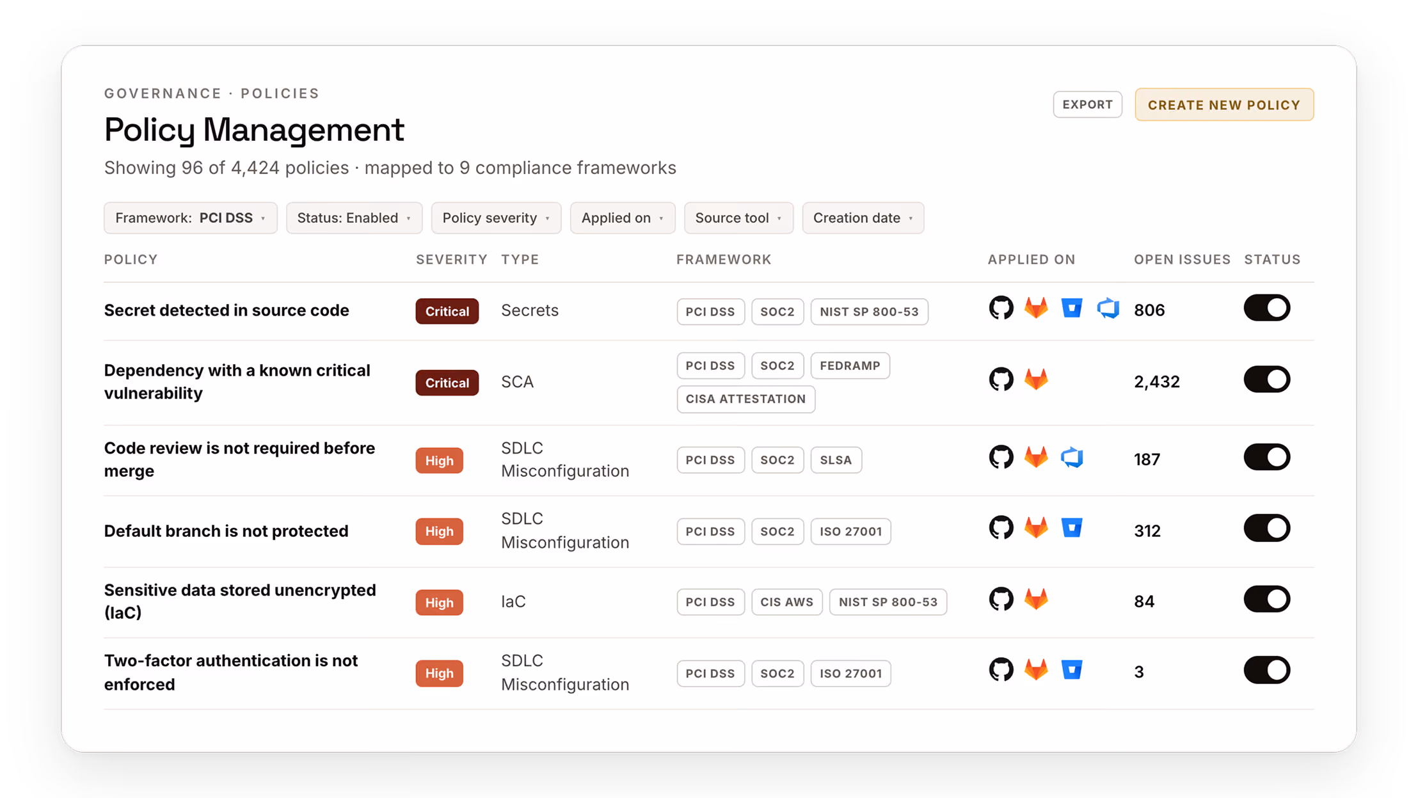
Task: Open the Creation date filter dropdown
Action: coord(863,218)
